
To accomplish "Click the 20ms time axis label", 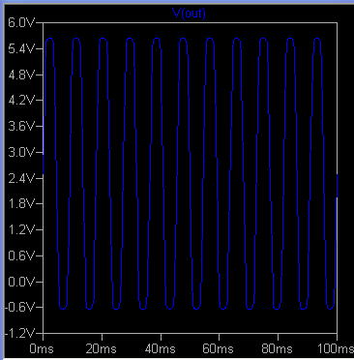I will tap(101, 348).
